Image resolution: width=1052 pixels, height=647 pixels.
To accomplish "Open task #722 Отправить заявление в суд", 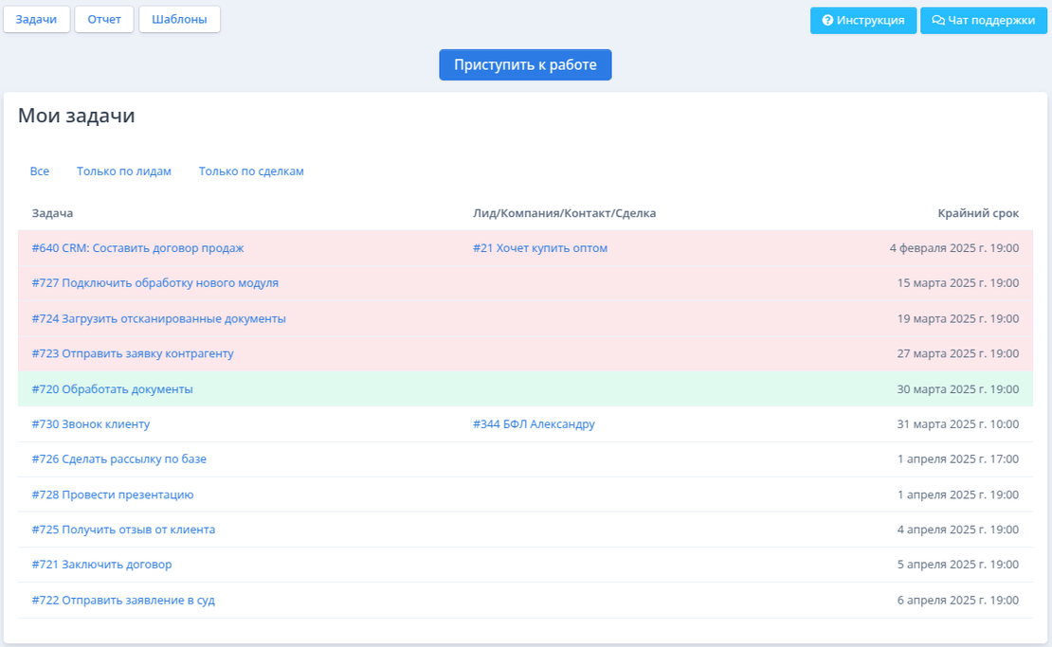I will click(123, 601).
